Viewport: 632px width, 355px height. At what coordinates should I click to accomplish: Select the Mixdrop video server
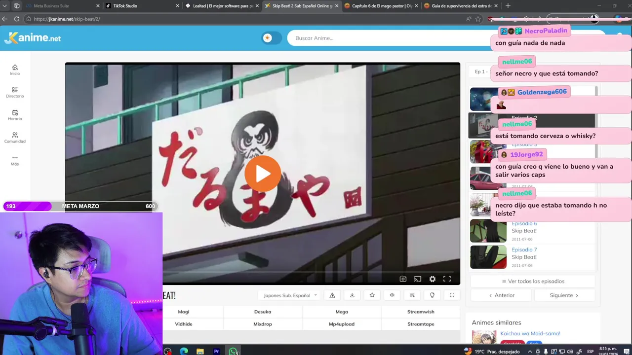coord(263,324)
